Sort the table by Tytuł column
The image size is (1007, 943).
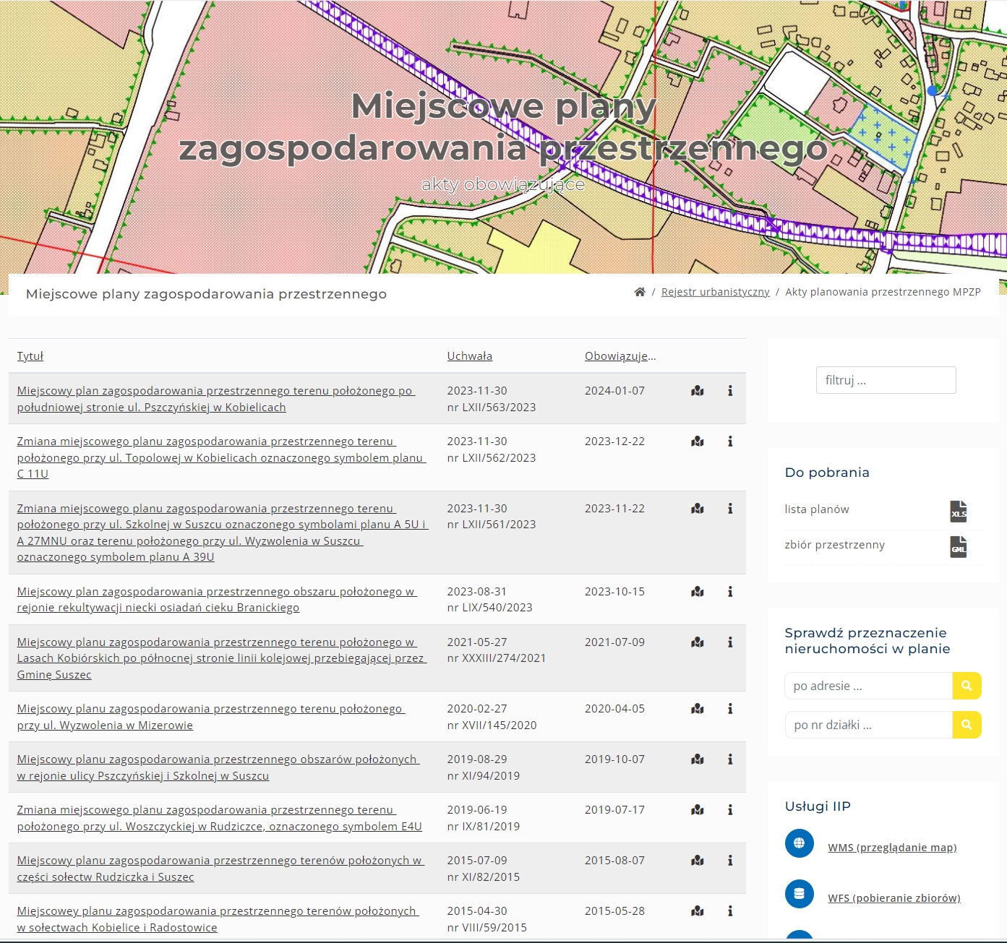click(30, 356)
